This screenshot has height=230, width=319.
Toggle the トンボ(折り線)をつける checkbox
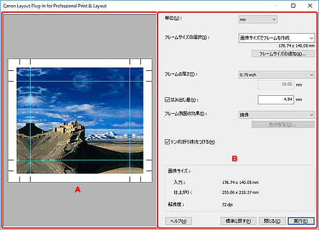point(167,142)
